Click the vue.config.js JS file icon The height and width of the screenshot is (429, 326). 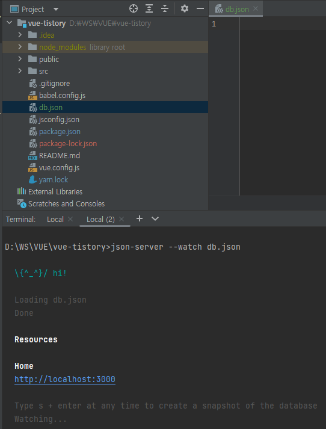pos(33,168)
